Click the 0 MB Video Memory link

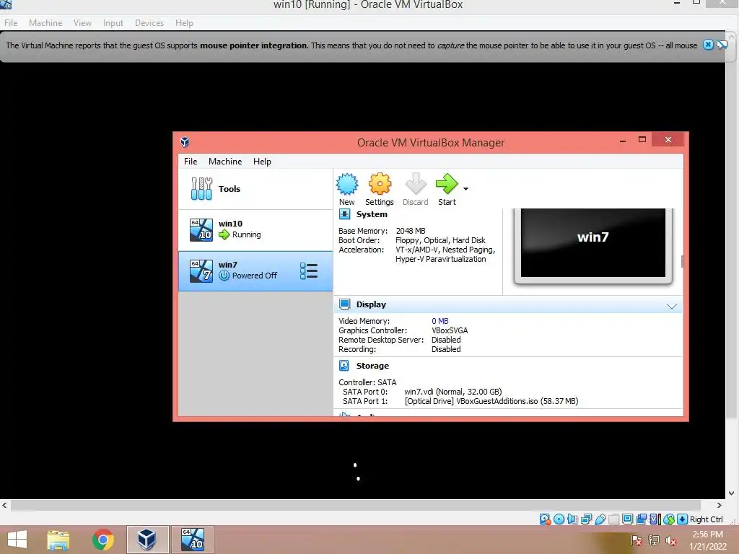[440, 321]
